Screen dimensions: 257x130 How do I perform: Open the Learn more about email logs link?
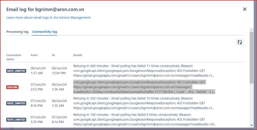[x=49, y=17]
